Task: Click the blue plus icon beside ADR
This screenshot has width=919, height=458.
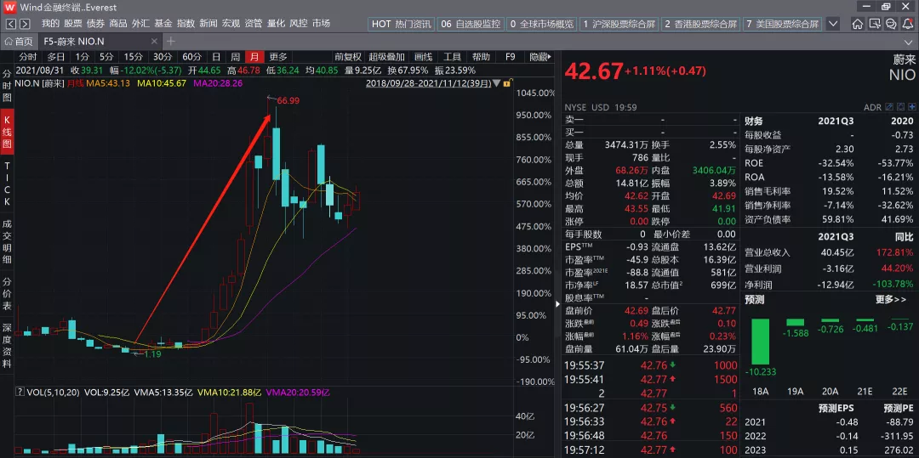Action: point(911,107)
